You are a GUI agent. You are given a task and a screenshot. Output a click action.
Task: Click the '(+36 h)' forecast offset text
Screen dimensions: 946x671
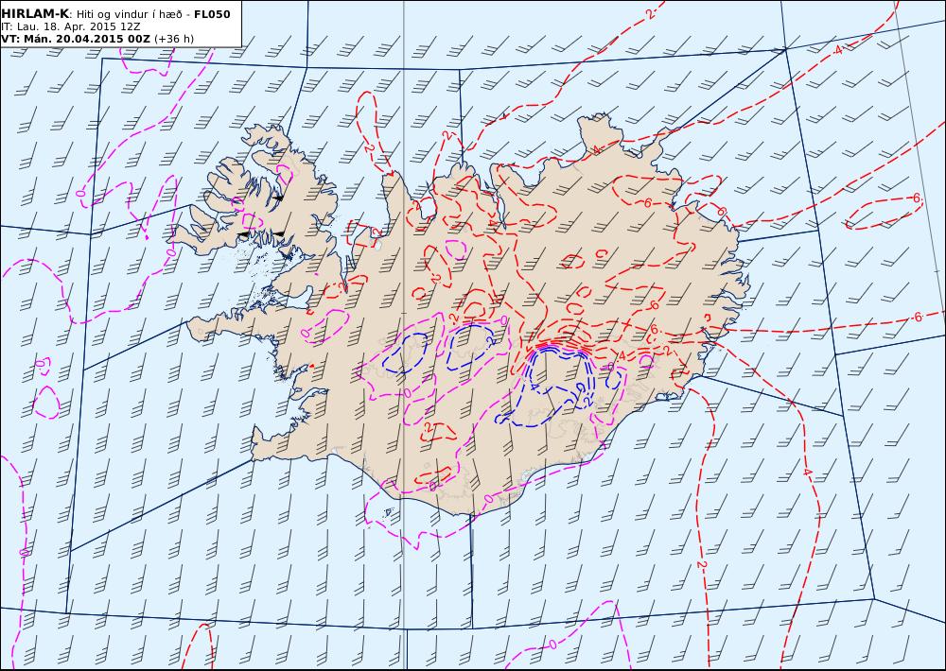pyautogui.click(x=174, y=39)
